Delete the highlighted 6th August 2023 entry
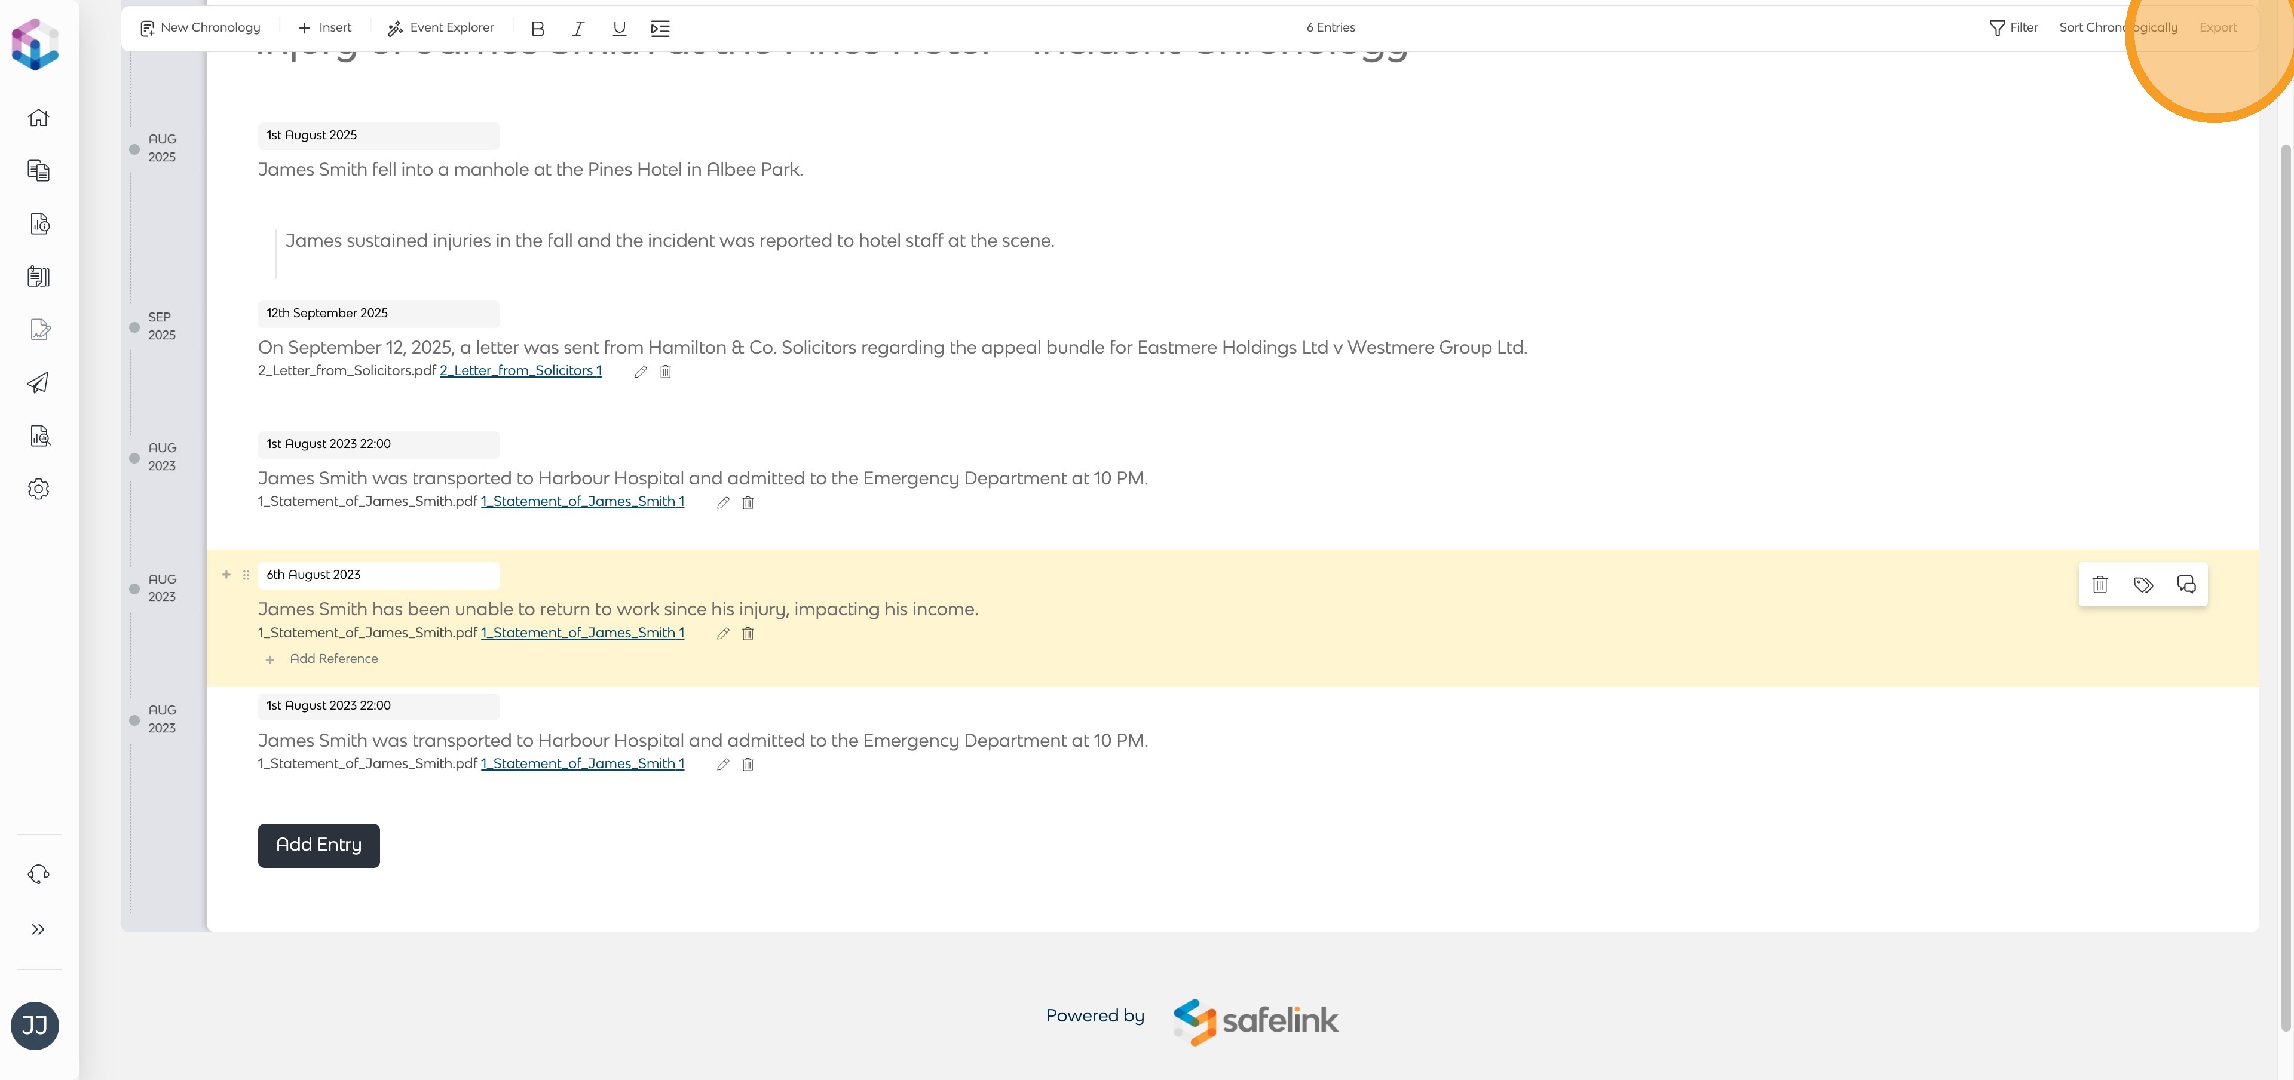2294x1080 pixels. [2100, 584]
